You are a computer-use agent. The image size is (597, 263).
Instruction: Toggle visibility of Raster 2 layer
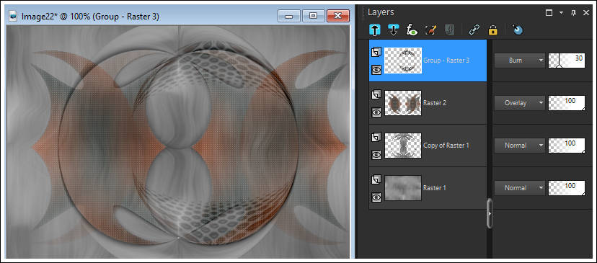pyautogui.click(x=376, y=112)
